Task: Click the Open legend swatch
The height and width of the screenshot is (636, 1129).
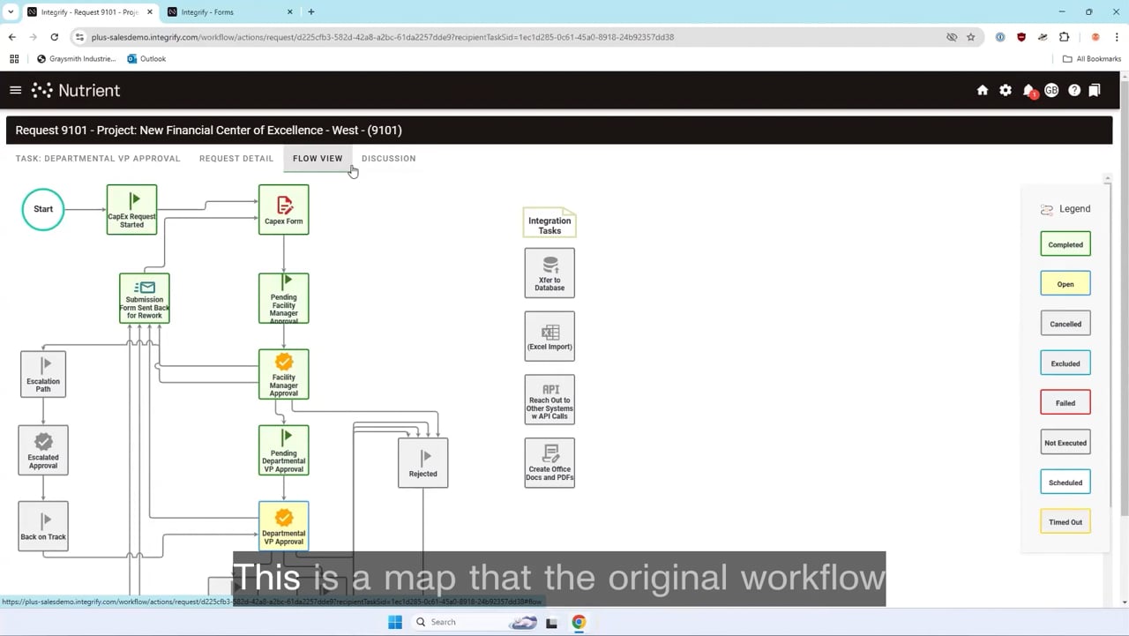Action: [x=1065, y=284]
